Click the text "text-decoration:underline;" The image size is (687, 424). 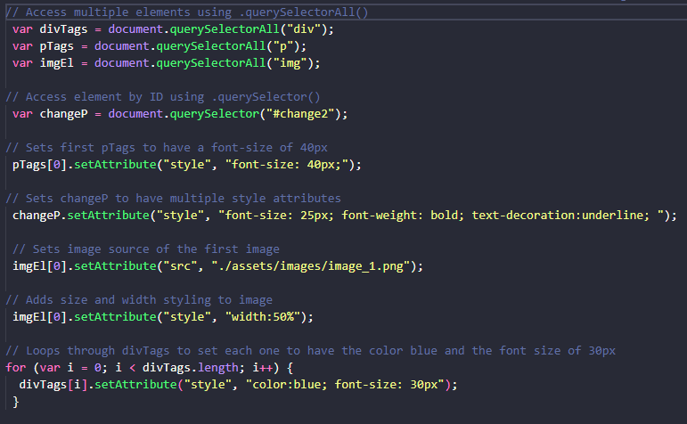(x=560, y=216)
